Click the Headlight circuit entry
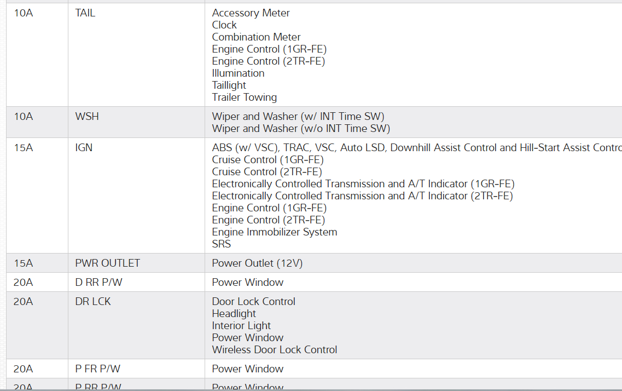Viewport: 622px width, 391px height. coord(234,314)
